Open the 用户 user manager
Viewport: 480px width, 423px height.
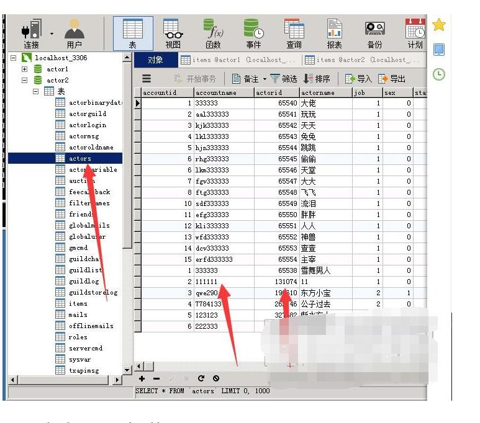pos(75,33)
